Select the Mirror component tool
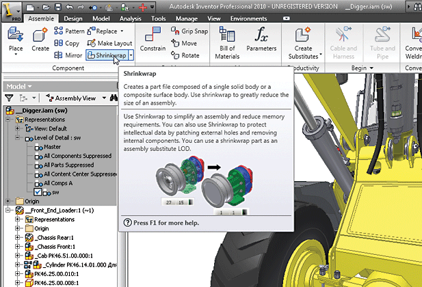Viewport: 422px width, 287px height. pos(68,55)
